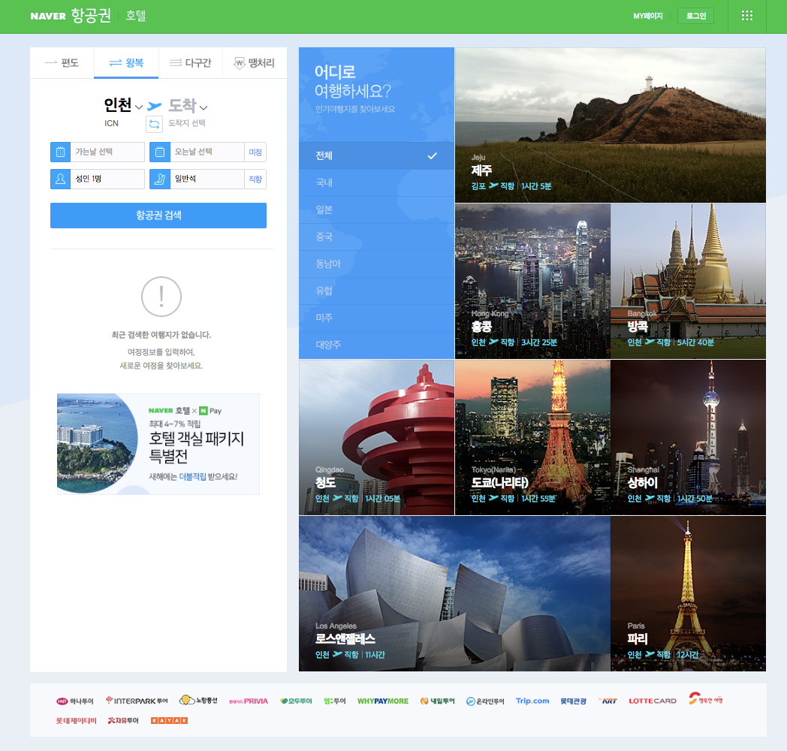Expand the 인천 departure city dropdown

click(123, 105)
